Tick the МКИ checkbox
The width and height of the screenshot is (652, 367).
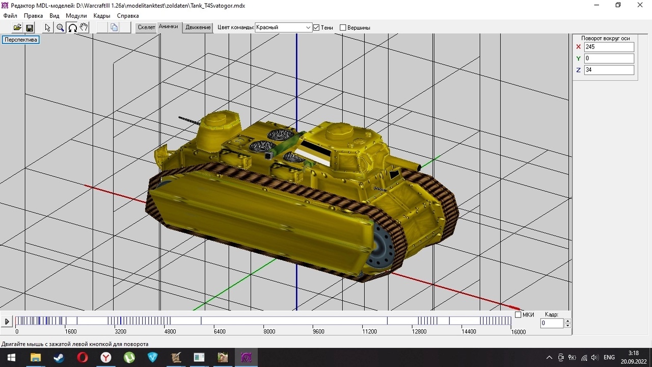click(x=518, y=314)
